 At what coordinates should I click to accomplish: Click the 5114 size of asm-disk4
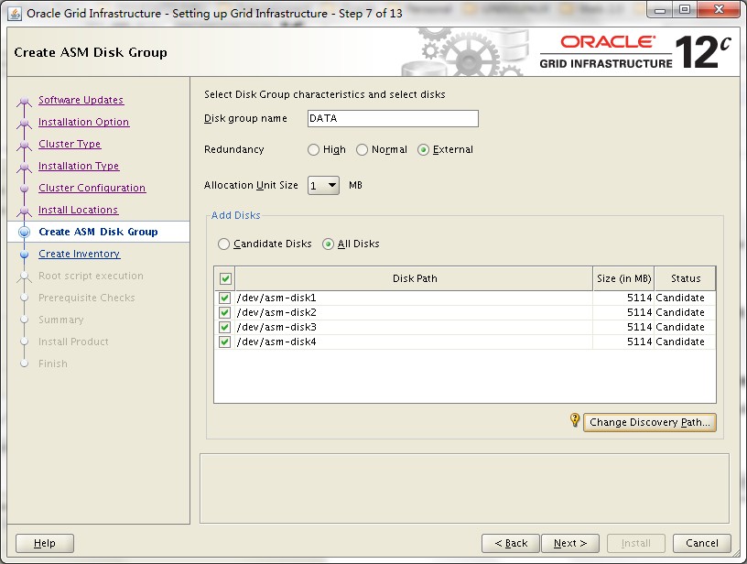tap(639, 342)
